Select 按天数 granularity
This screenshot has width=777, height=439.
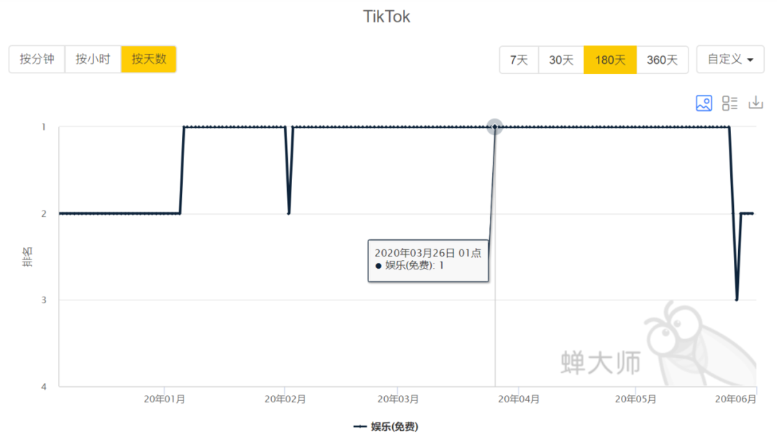point(149,60)
